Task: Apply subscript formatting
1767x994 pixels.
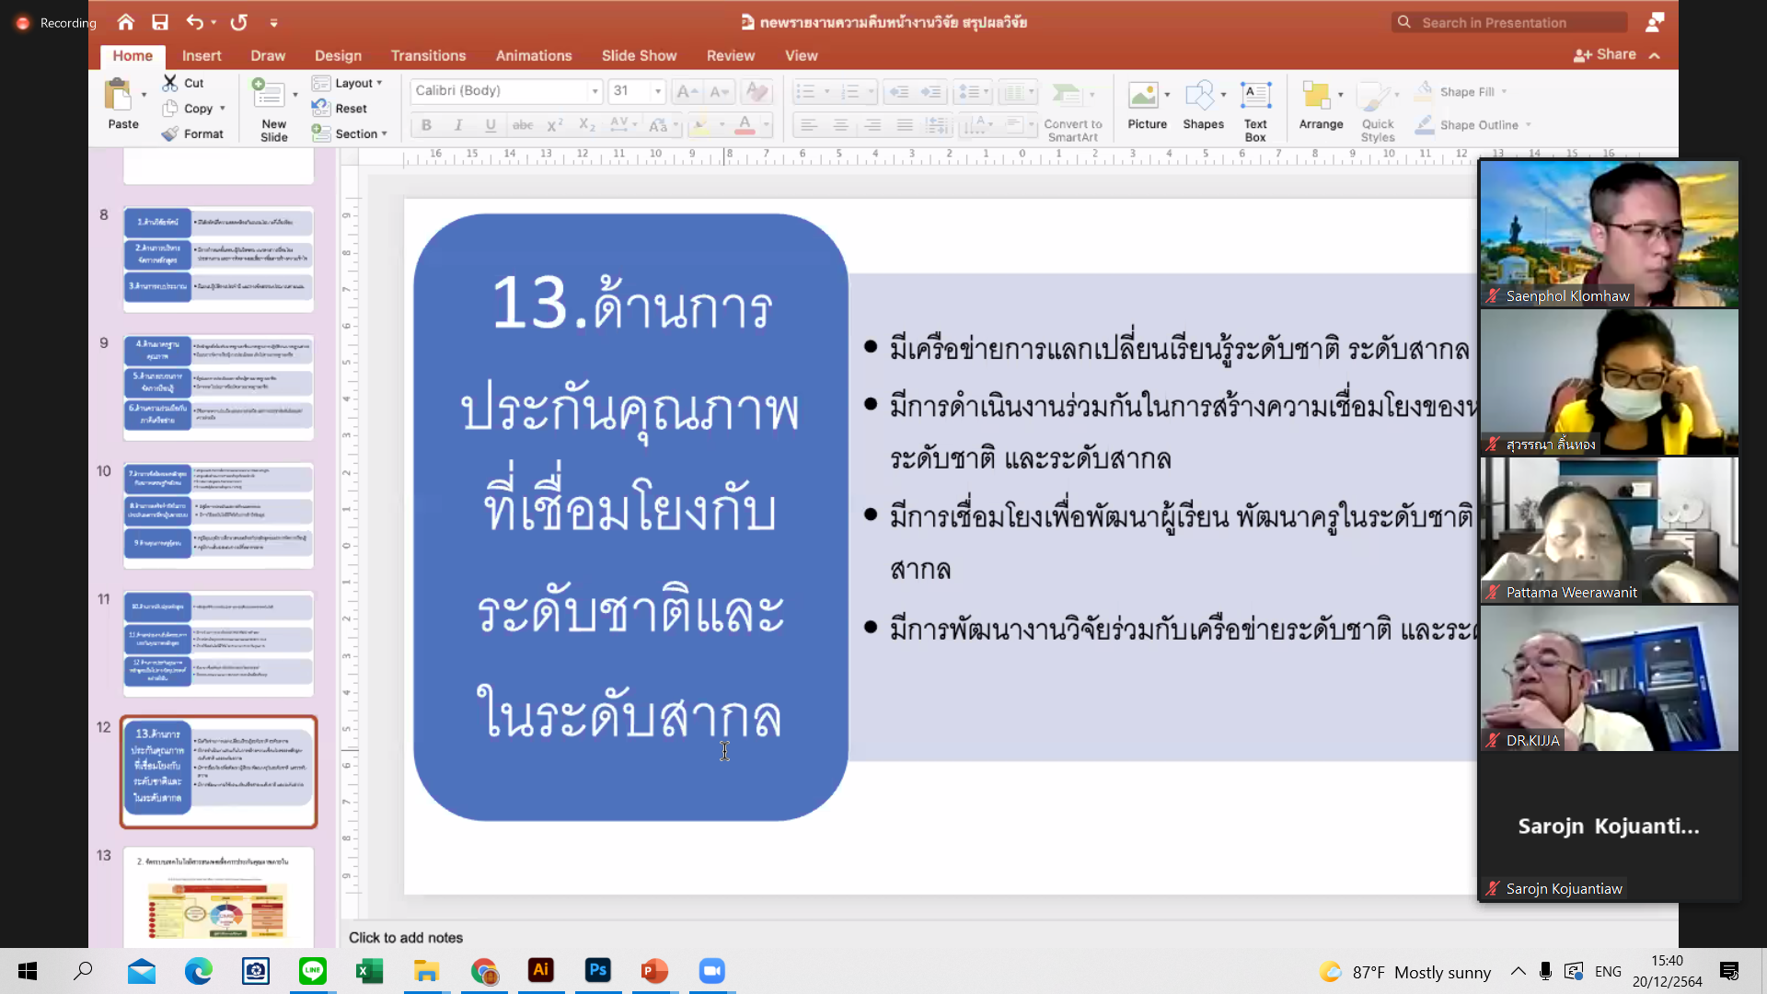Action: click(587, 125)
